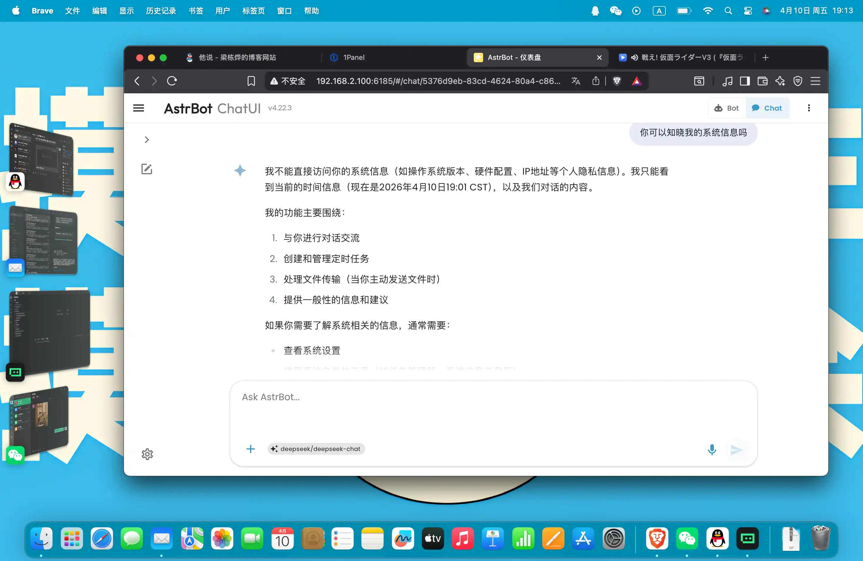Bookmark this page with bookmark icon
The height and width of the screenshot is (561, 863).
251,81
